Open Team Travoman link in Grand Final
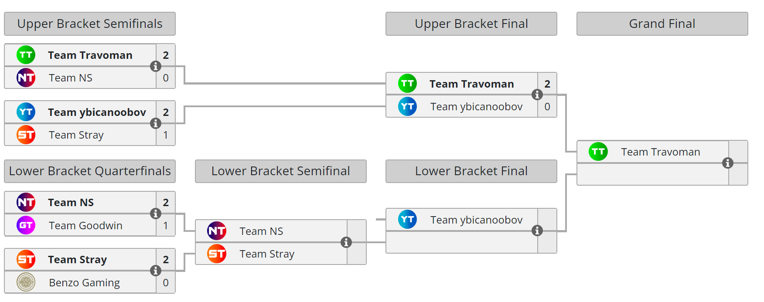764x302 pixels. 660,152
